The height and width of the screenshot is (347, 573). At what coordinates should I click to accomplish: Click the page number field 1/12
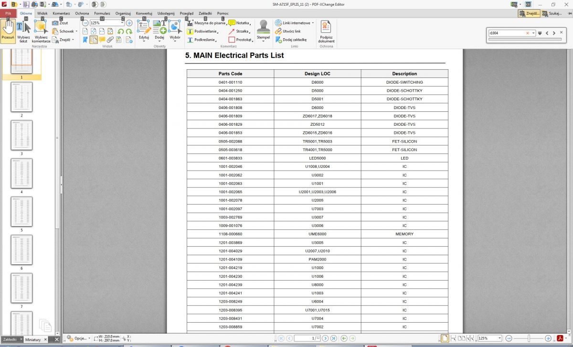[308, 338]
